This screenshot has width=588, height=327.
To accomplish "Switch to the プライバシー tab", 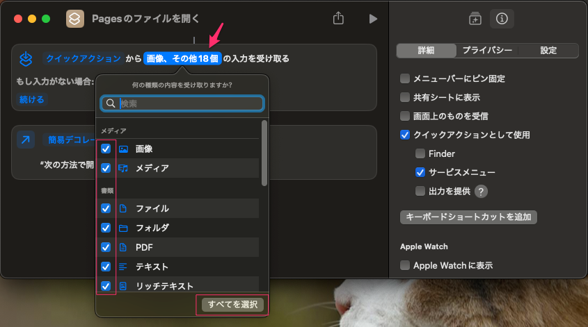I will (x=487, y=51).
